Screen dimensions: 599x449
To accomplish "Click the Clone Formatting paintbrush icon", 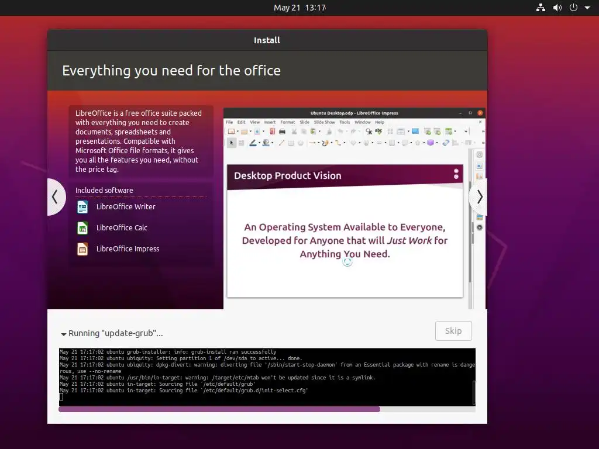I will pos(329,132).
